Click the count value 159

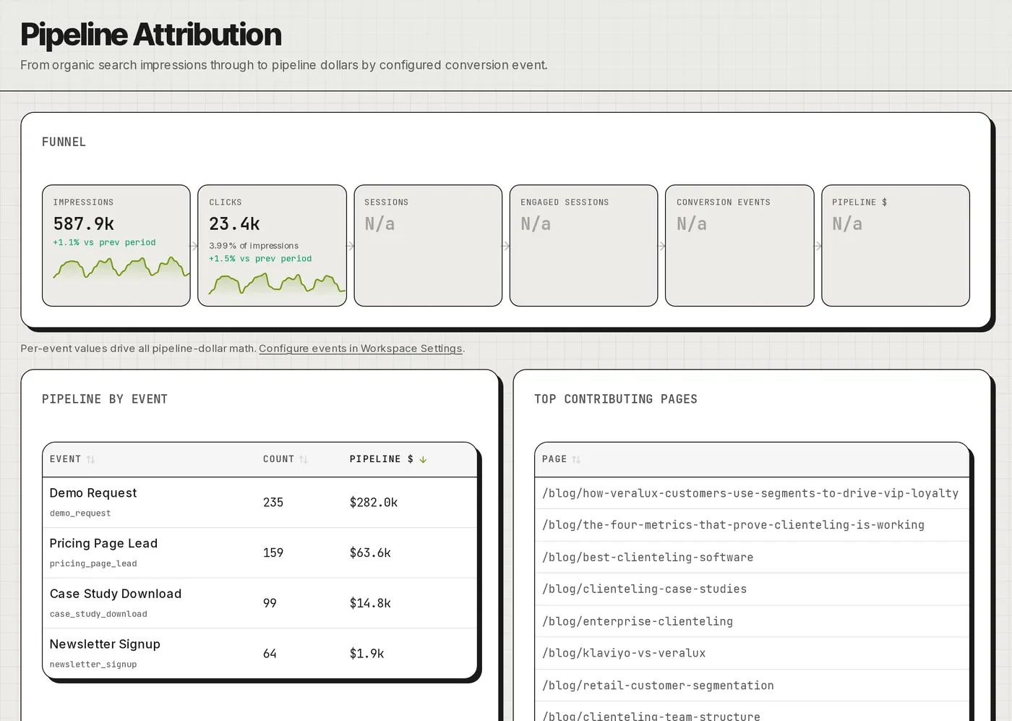pyautogui.click(x=273, y=553)
